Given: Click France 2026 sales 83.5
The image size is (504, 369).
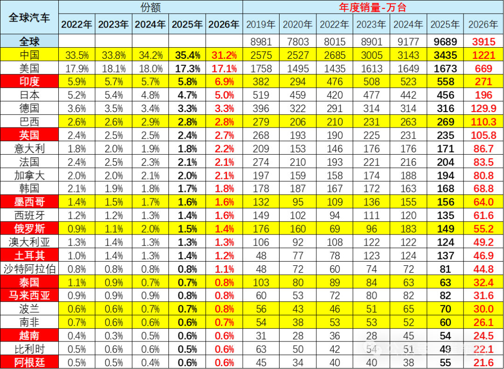Looking at the screenshot, I should pos(483,162).
